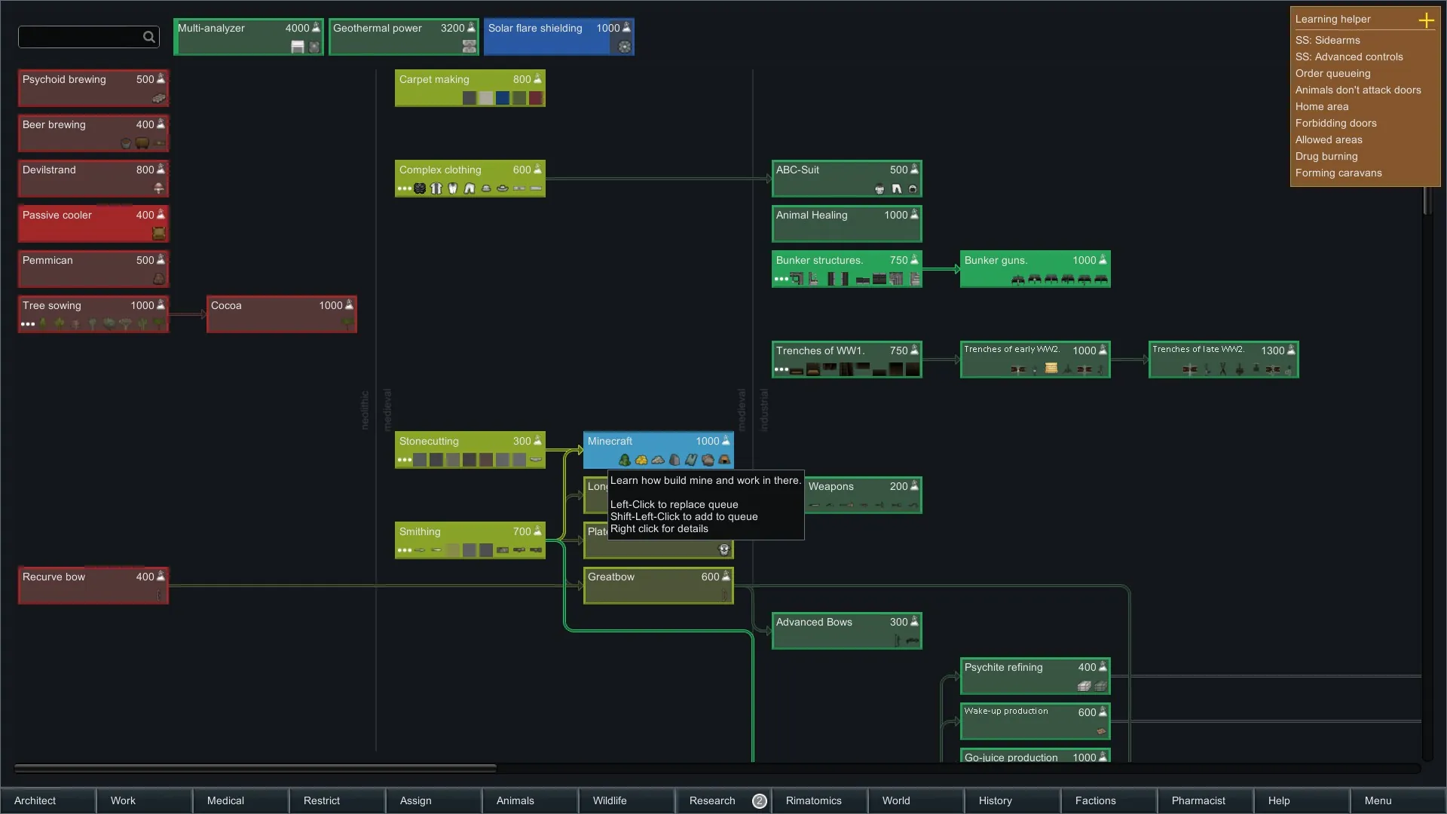Click the solar flare shield icon
The image size is (1447, 814).
click(624, 47)
